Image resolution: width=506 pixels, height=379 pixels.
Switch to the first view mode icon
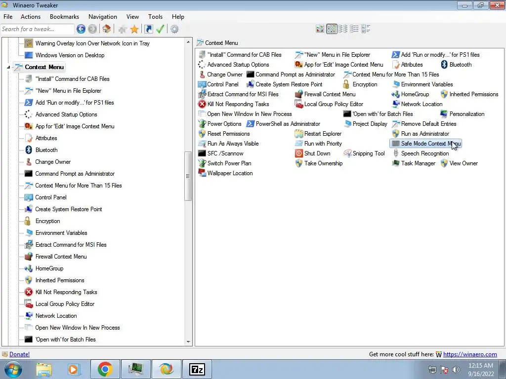click(320, 29)
